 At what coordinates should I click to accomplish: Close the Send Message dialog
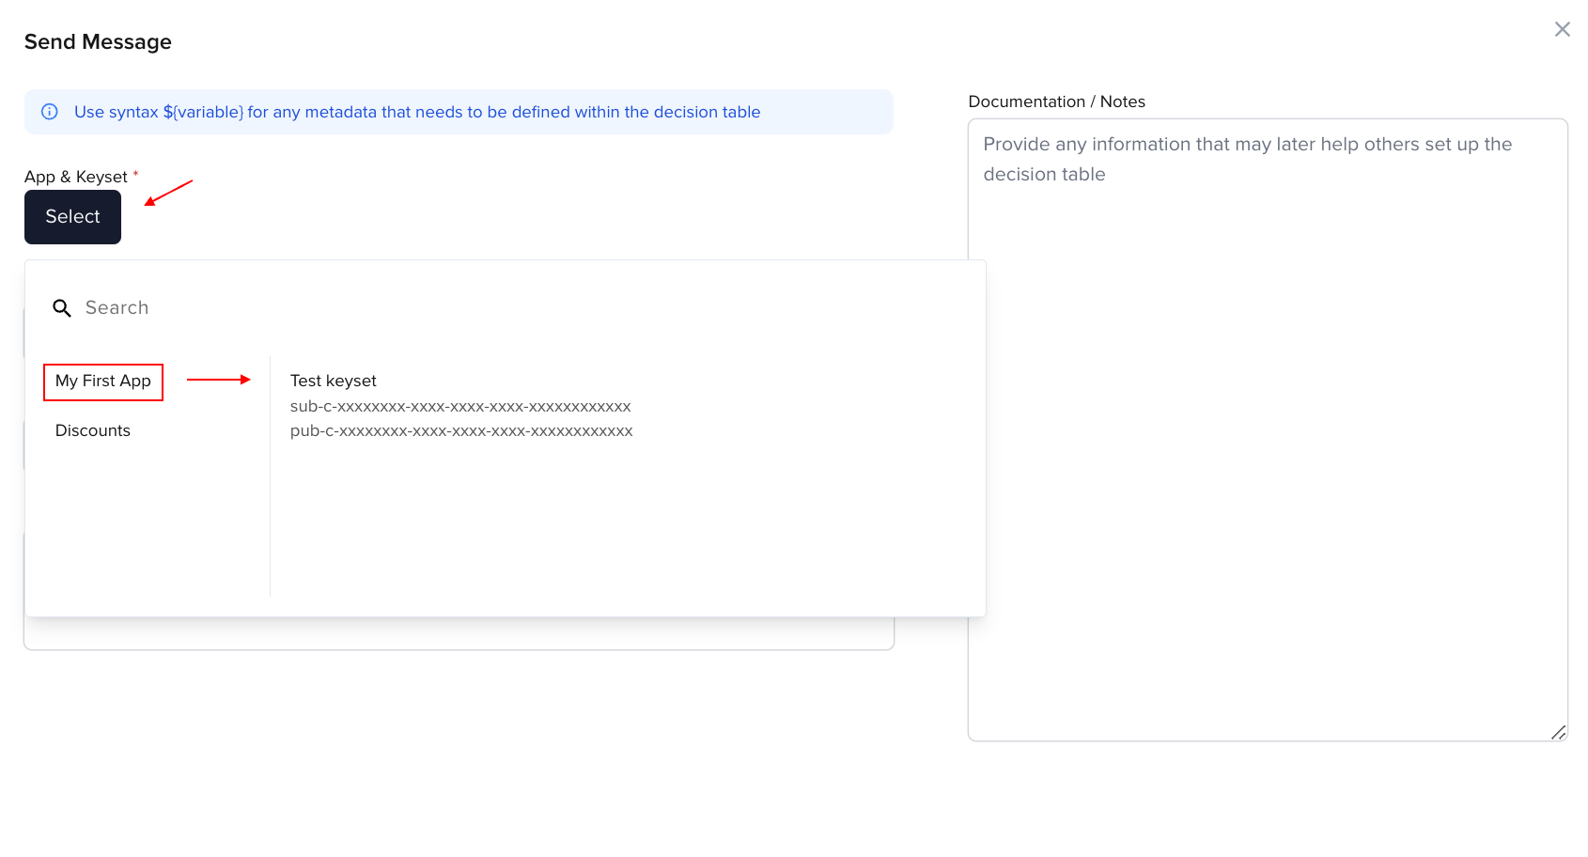coord(1562,29)
